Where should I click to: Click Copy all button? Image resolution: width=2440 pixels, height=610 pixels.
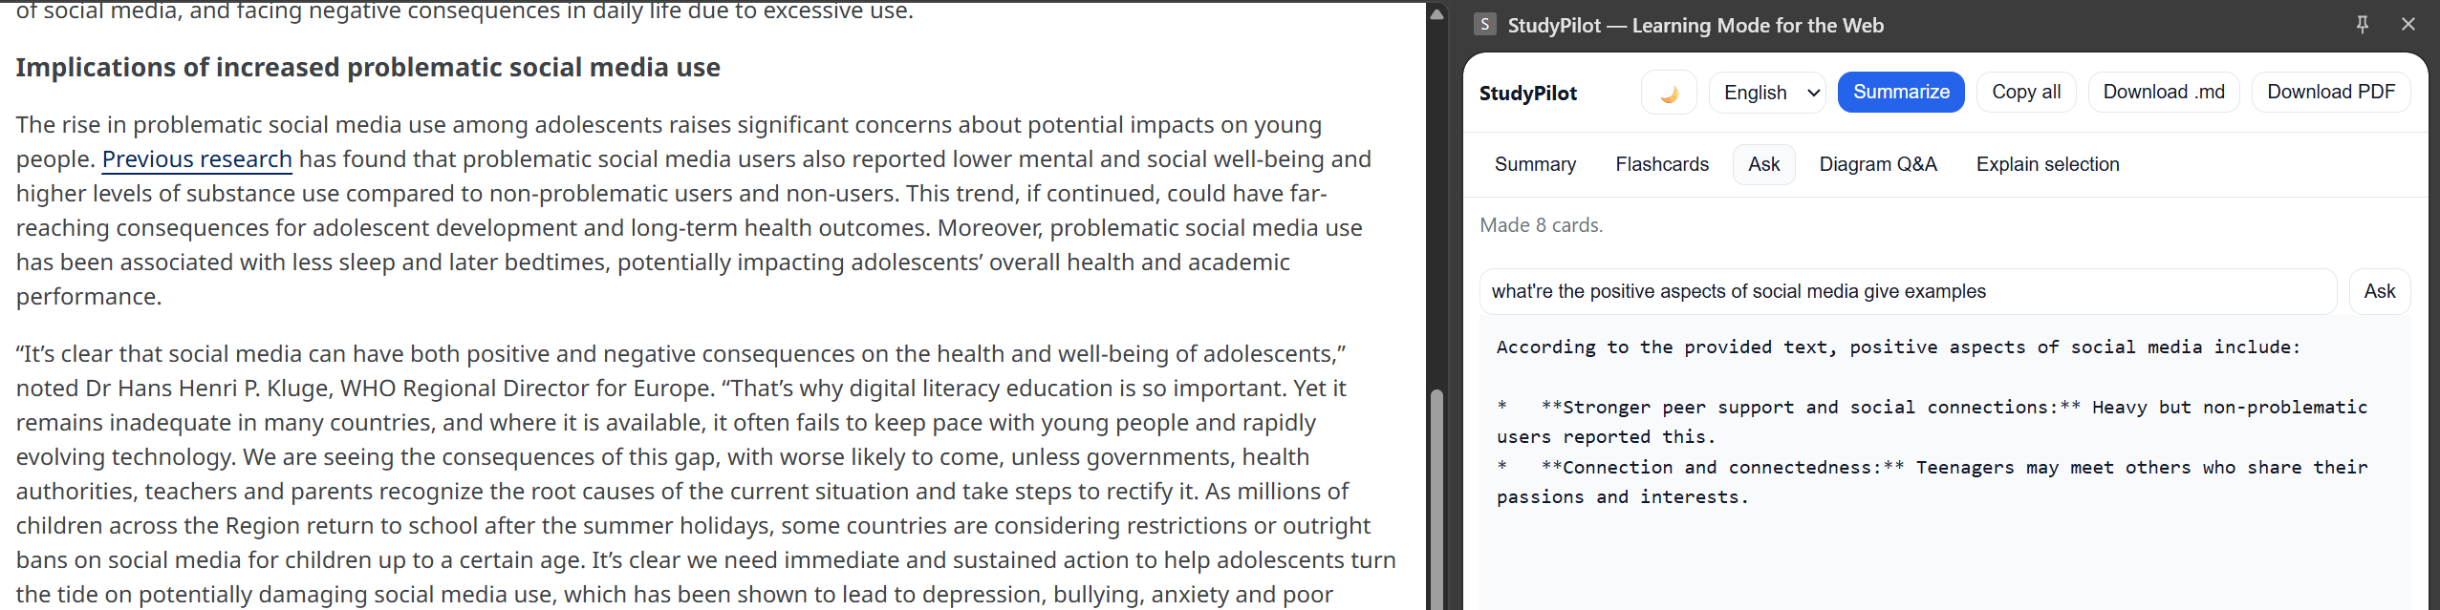click(x=2025, y=93)
